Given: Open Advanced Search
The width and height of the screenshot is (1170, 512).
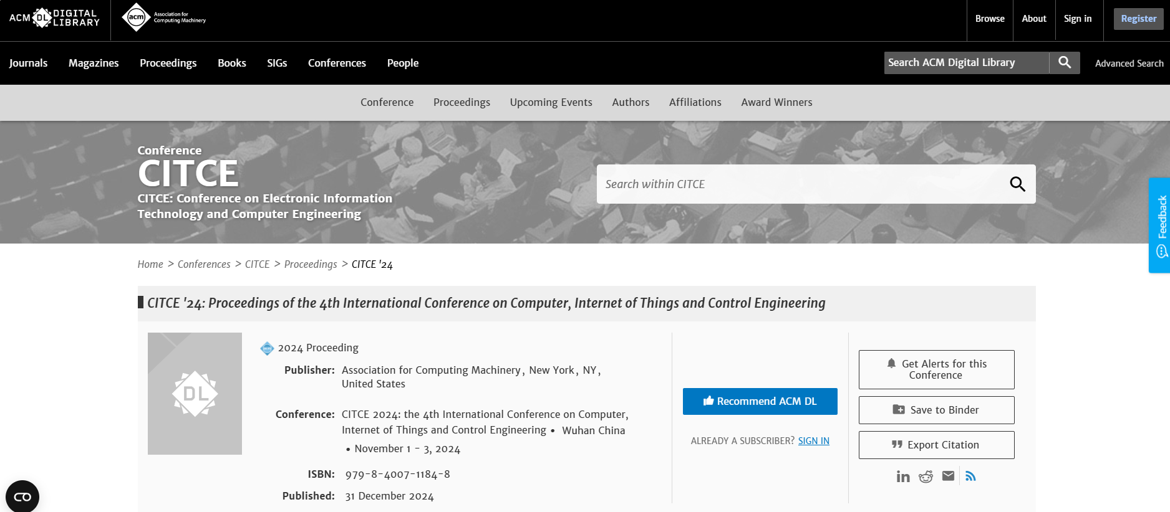Looking at the screenshot, I should 1129,64.
